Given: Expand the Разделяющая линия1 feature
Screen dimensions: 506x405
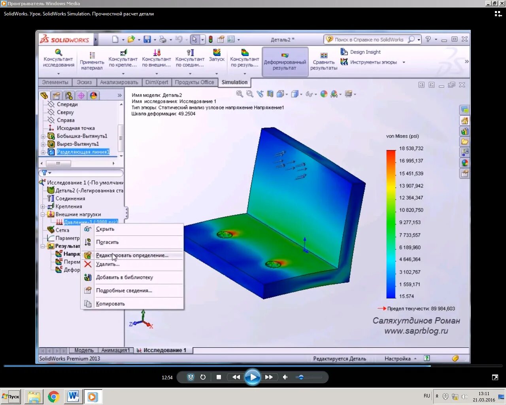Looking at the screenshot, I should (43, 152).
